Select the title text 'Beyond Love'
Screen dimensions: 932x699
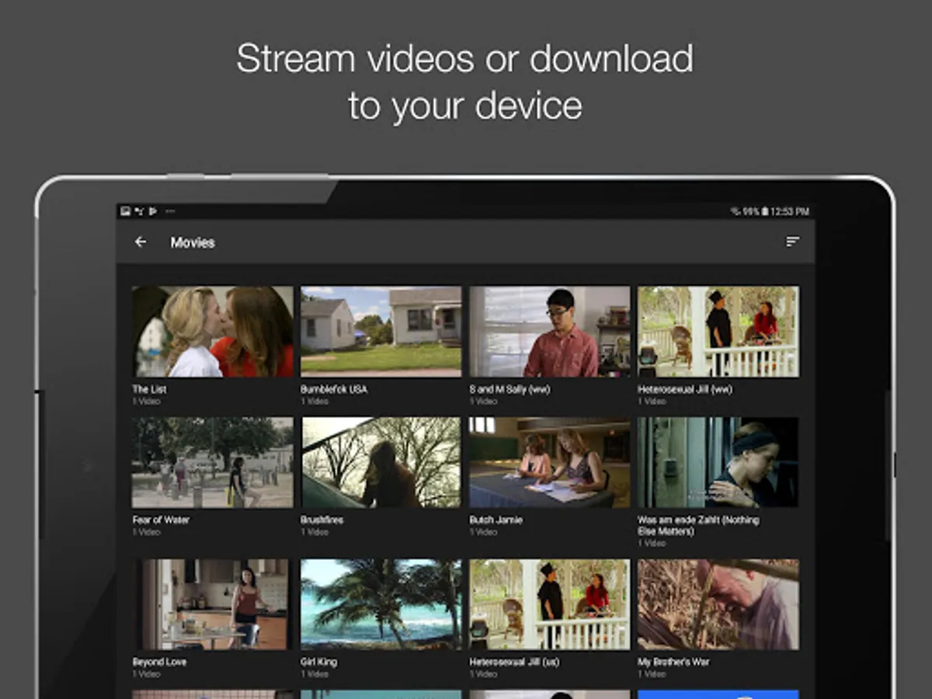pos(159,662)
